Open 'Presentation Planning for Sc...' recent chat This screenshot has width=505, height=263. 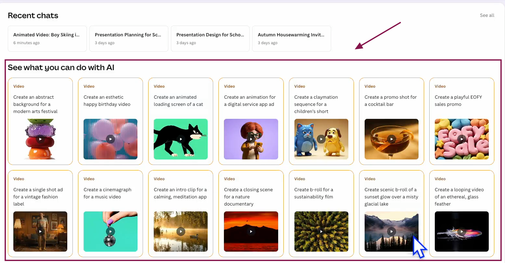tap(129, 39)
